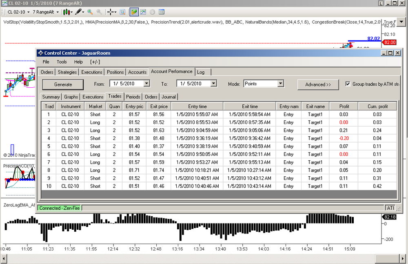Click the zoom in magnifier icon

[x=90, y=12]
